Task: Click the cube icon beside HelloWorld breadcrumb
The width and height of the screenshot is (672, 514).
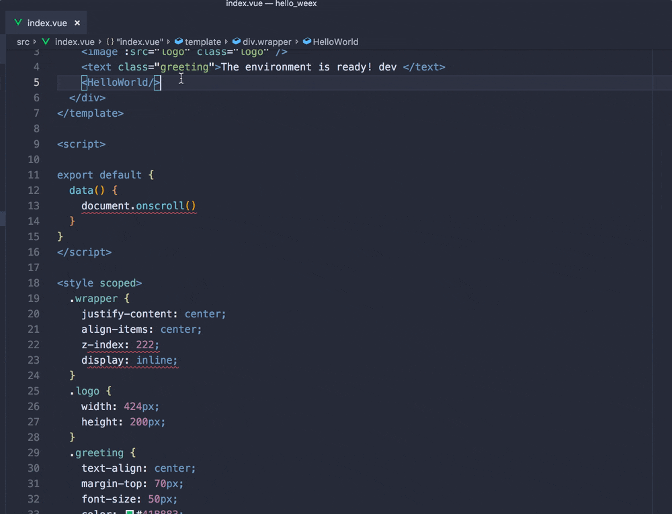Action: pos(307,42)
